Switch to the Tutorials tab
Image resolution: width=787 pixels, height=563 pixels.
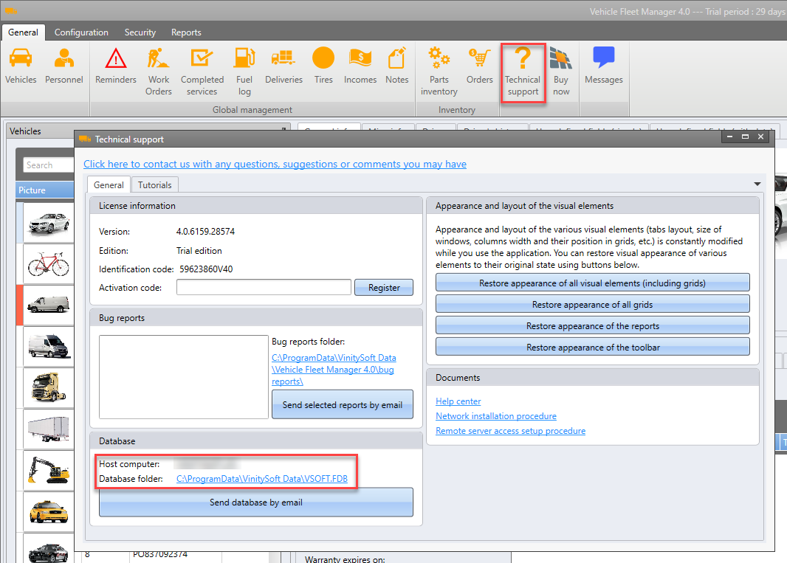click(154, 184)
